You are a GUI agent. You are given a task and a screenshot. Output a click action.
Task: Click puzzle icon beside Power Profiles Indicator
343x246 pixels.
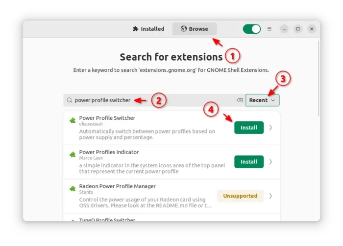[73, 155]
